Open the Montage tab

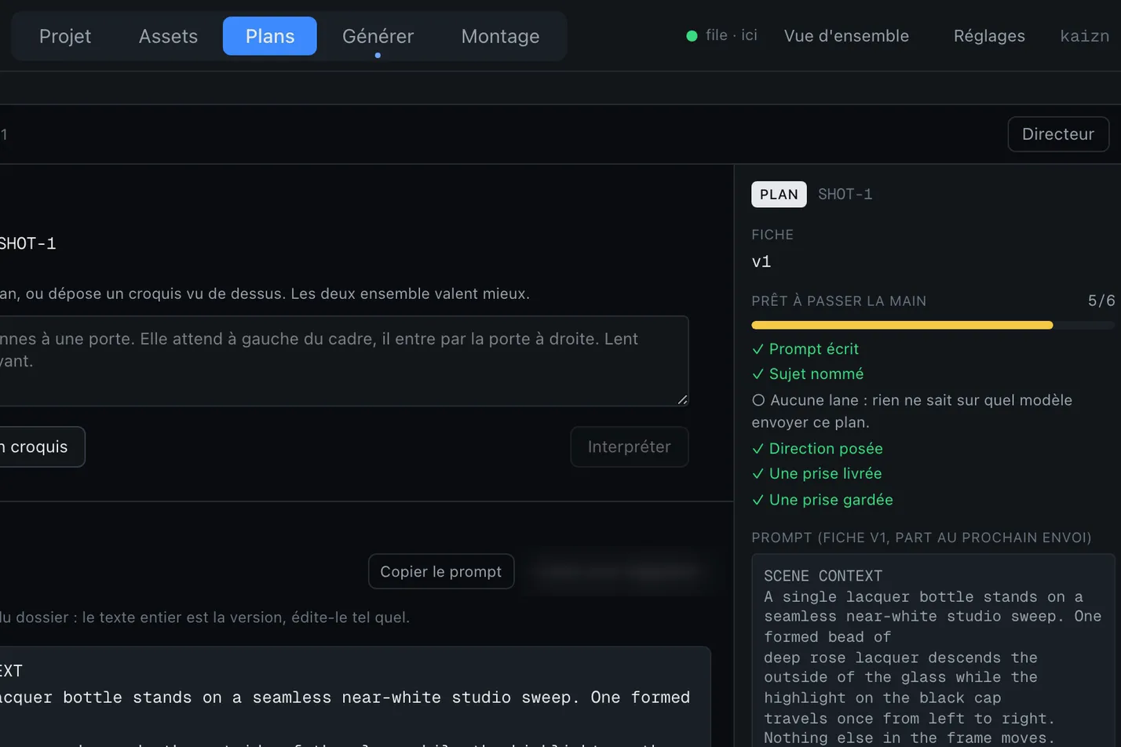pos(500,36)
